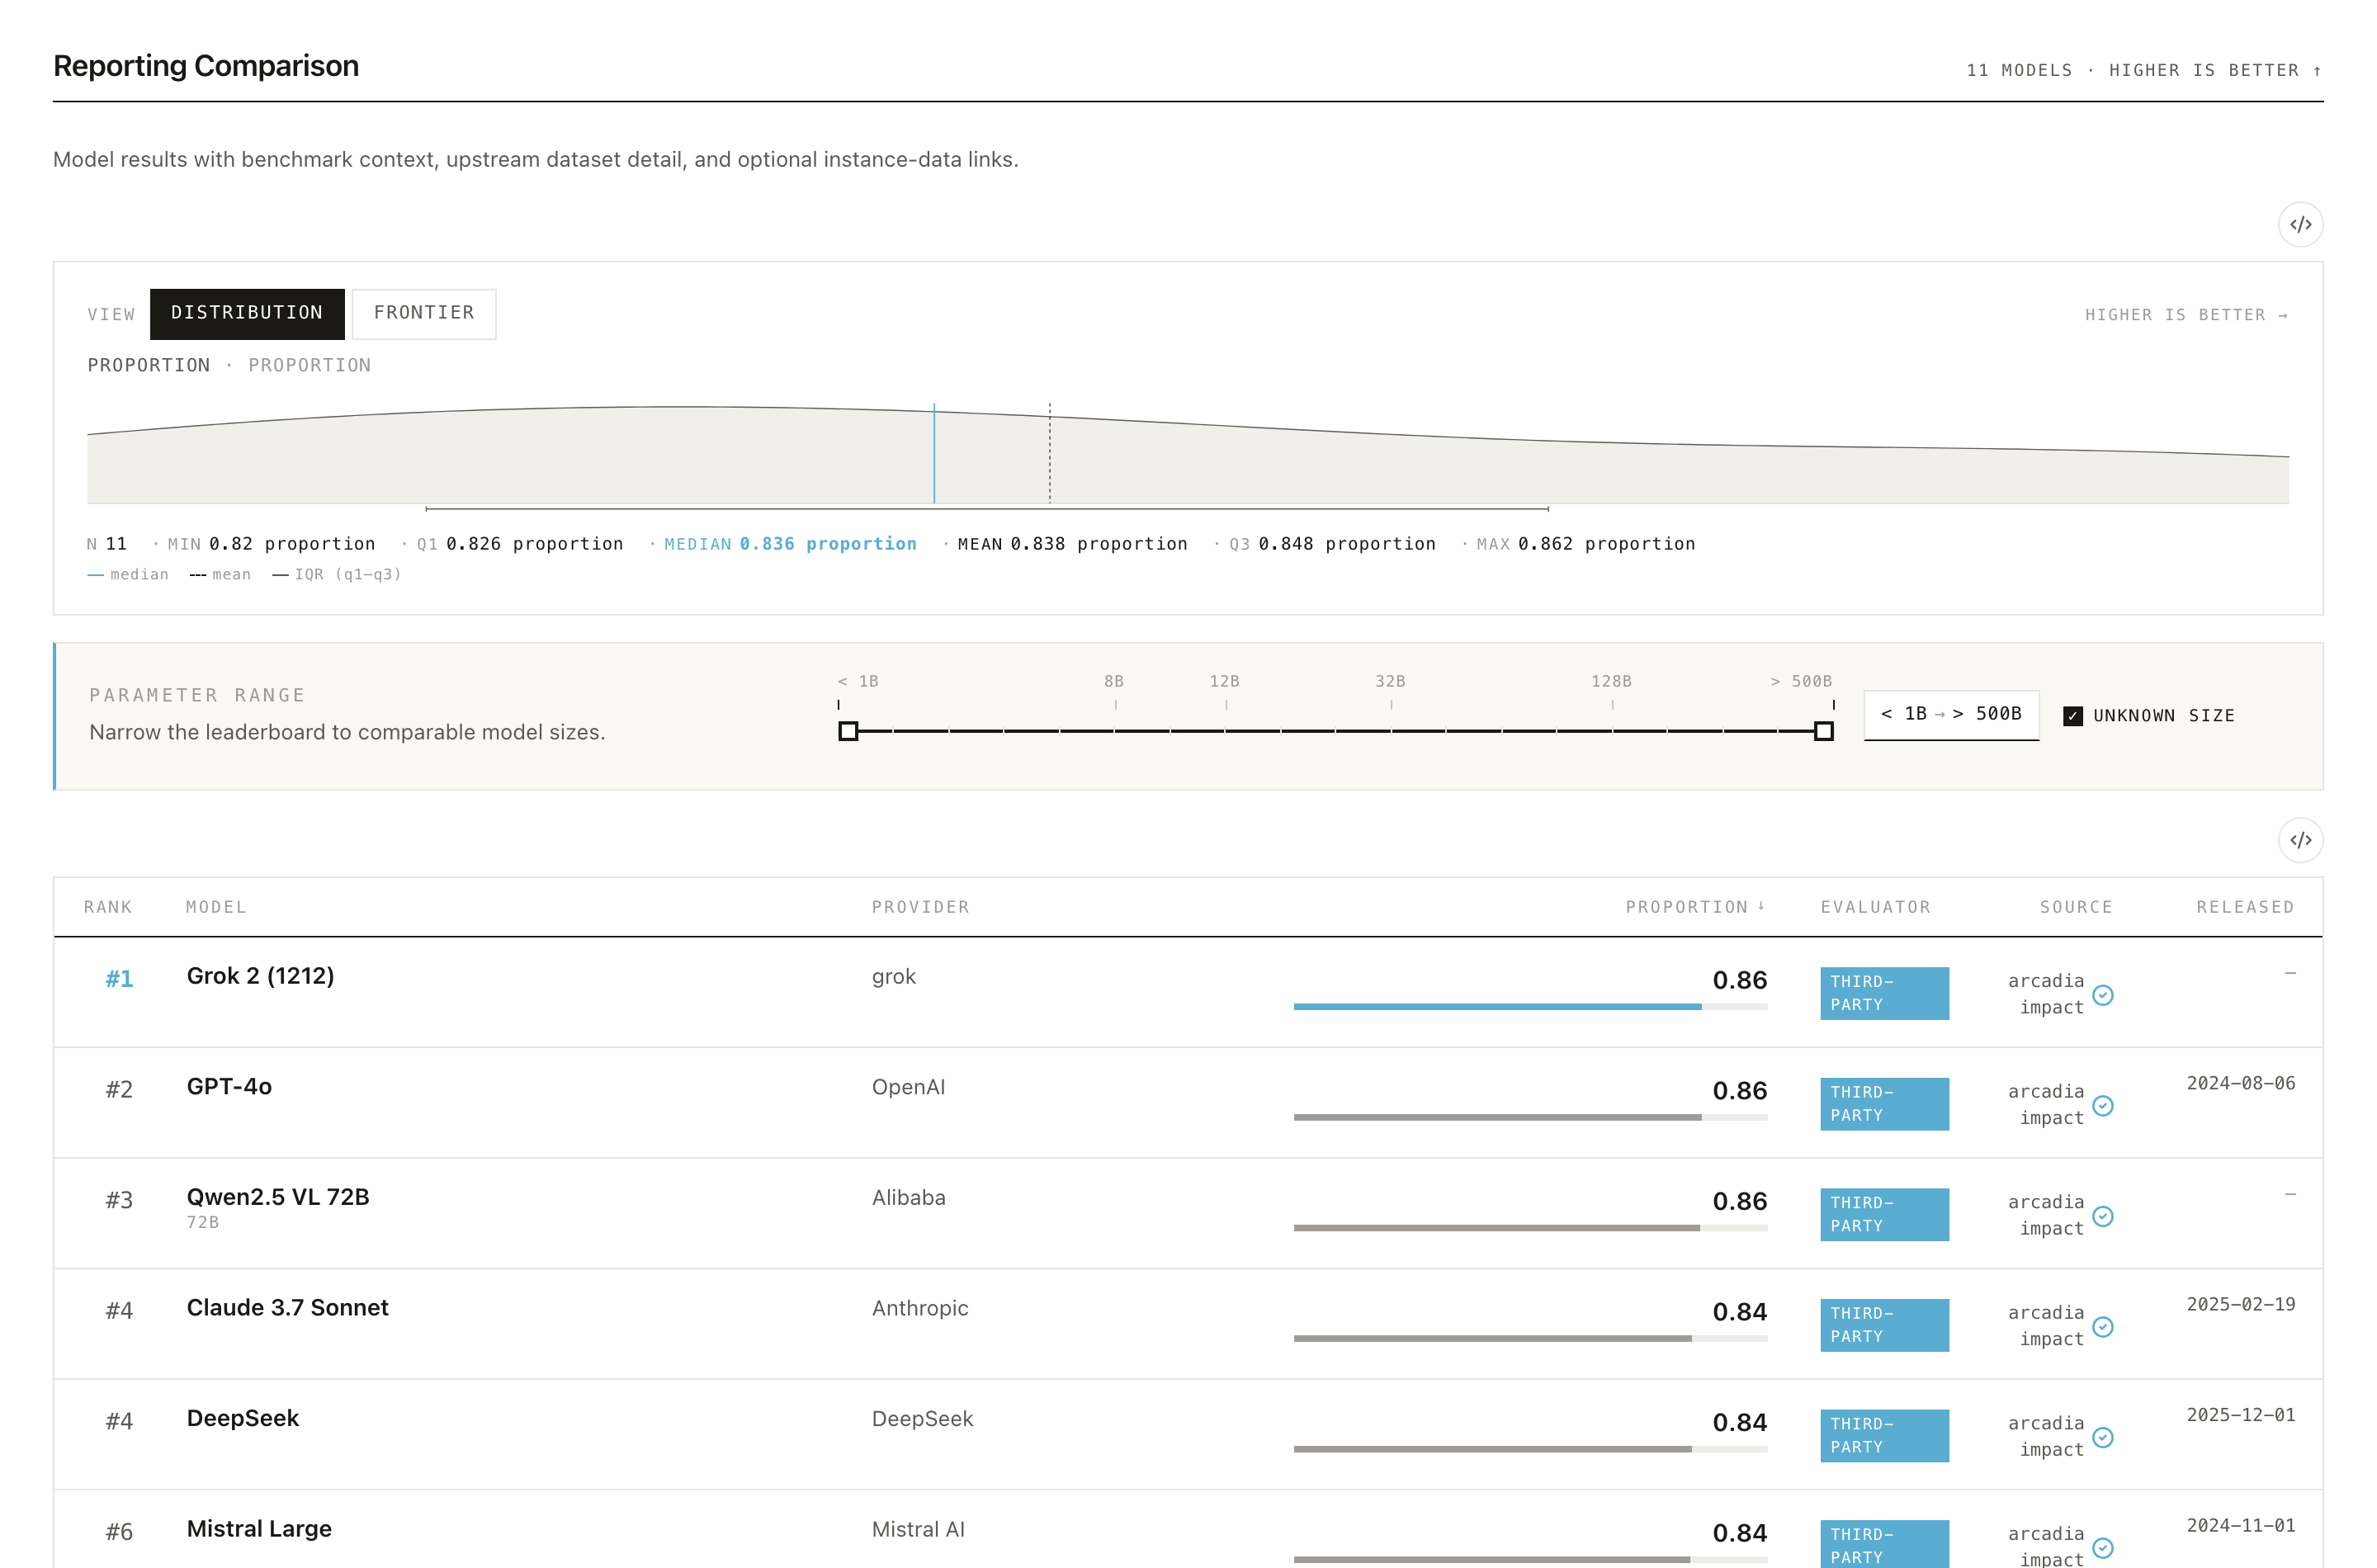Switch to the Frontier view
Image resolution: width=2377 pixels, height=1568 pixels.
[424, 314]
